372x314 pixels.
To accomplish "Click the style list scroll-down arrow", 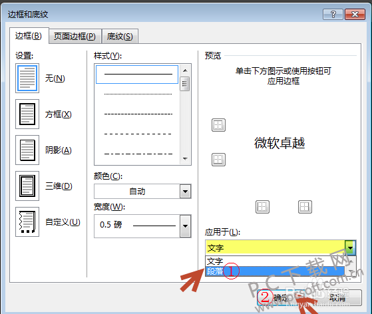I will (x=185, y=158).
